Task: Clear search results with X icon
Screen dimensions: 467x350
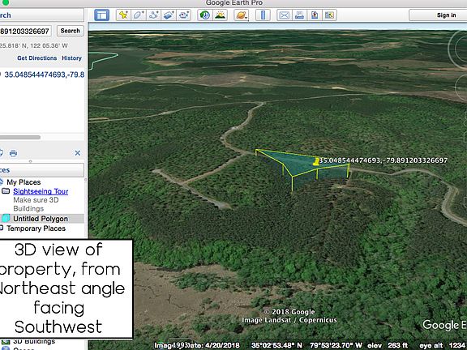Action: [78, 153]
